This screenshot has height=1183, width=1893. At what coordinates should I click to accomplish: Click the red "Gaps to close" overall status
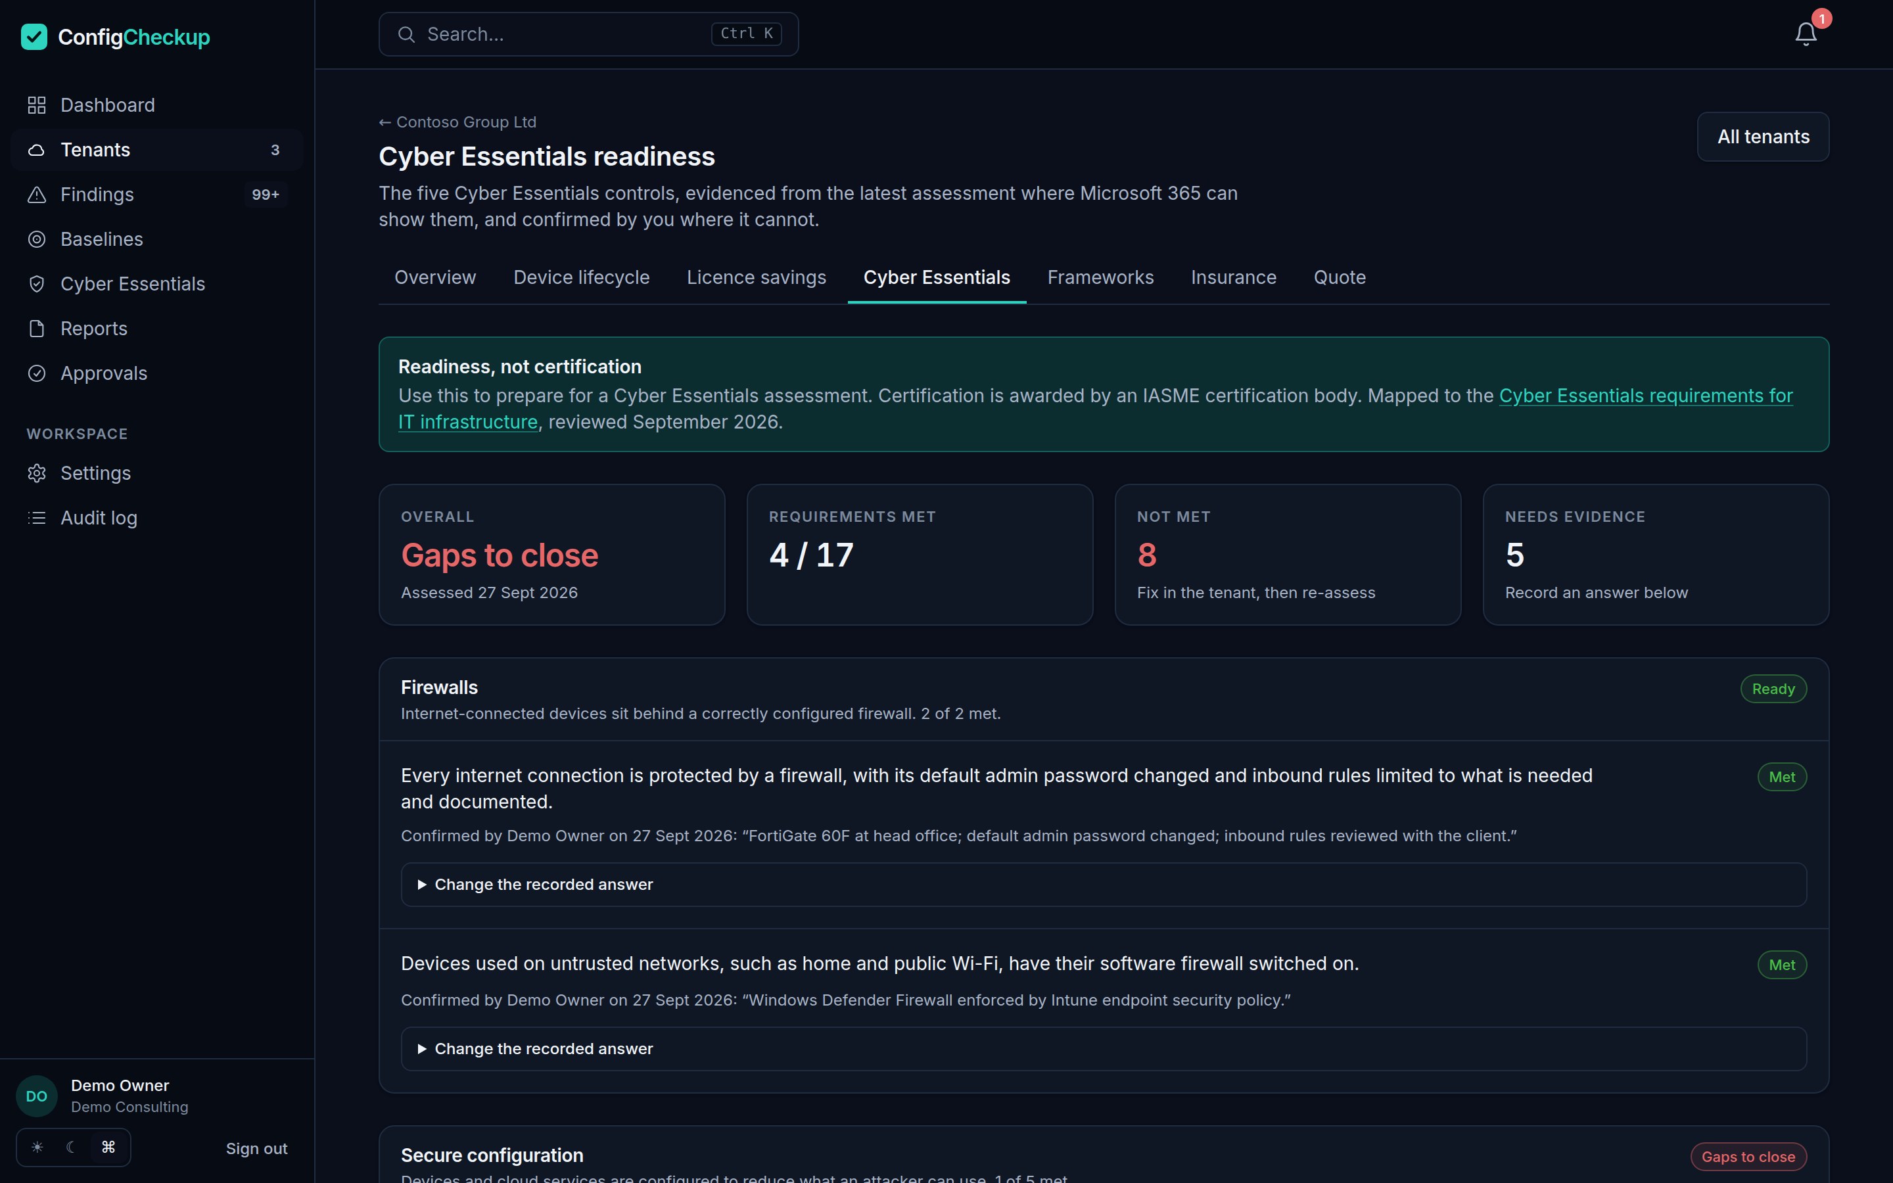pyautogui.click(x=499, y=555)
